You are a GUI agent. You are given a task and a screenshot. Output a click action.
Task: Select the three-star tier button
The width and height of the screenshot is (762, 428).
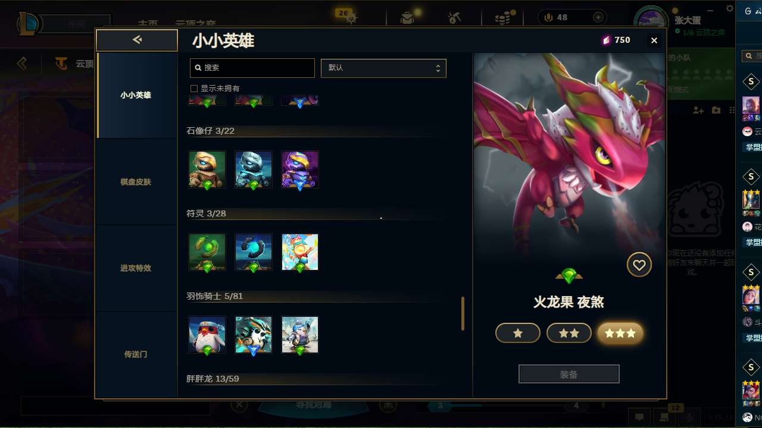pos(620,333)
